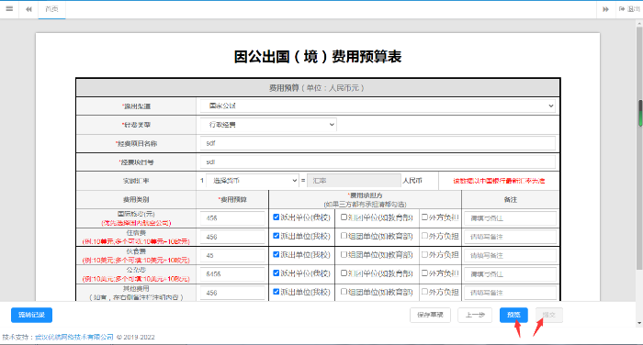Image resolution: width=643 pixels, height=345 pixels.
Task: Click the 经费项目名称 input field
Action: pos(378,143)
